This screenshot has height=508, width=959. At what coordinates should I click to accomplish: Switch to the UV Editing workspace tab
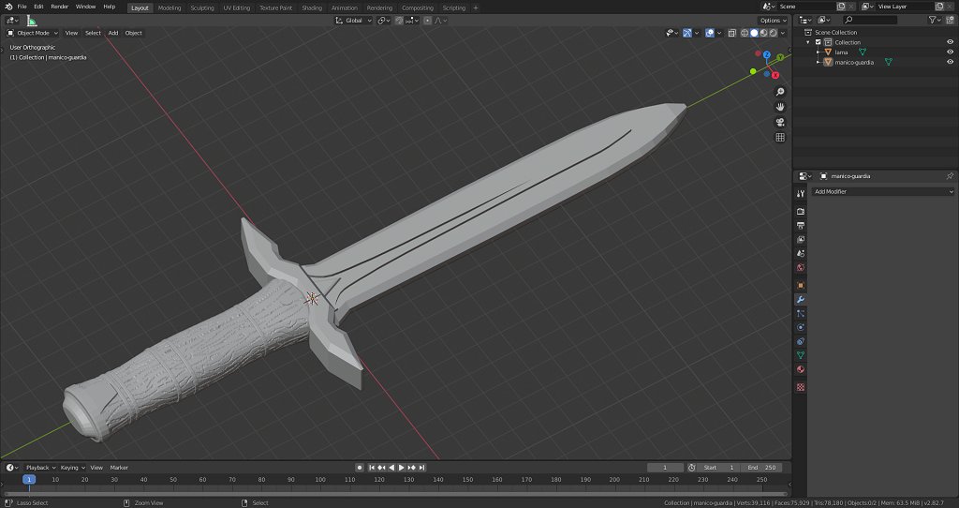point(237,7)
